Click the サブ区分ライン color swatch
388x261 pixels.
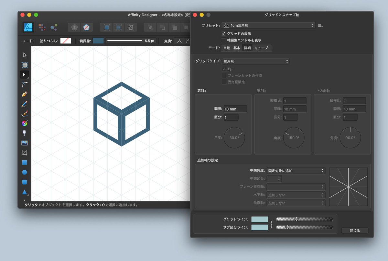pyautogui.click(x=260, y=227)
